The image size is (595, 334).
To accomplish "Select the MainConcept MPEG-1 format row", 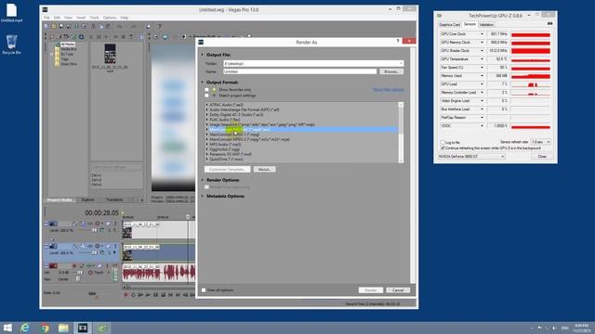I will [x=301, y=135].
